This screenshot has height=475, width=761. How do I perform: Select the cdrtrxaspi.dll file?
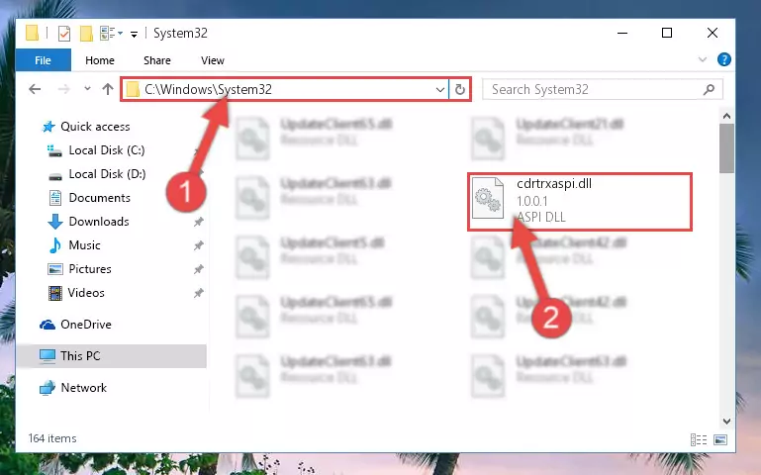pyautogui.click(x=580, y=201)
